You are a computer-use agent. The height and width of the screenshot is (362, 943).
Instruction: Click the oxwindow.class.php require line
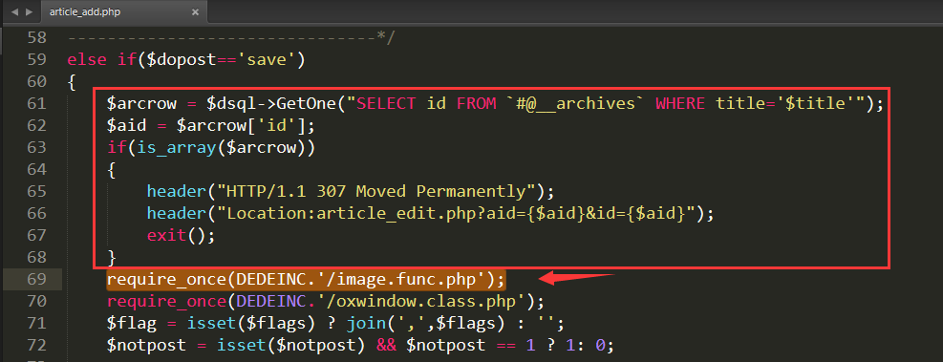tap(326, 301)
